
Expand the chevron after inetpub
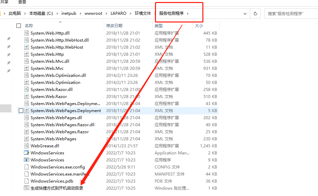[81, 13]
